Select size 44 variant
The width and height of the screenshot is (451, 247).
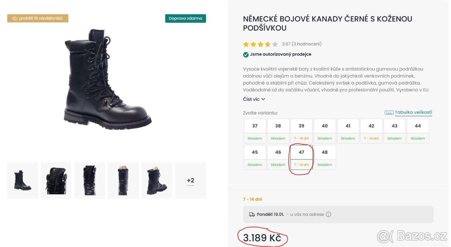point(418,126)
